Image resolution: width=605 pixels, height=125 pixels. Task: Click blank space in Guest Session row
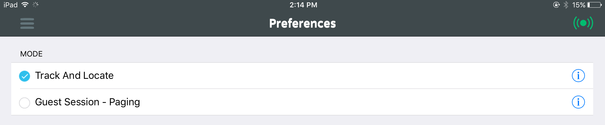click(354, 102)
